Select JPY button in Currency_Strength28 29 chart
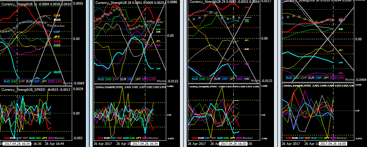The width and height of the screenshot is (367, 147). pos(232,79)
